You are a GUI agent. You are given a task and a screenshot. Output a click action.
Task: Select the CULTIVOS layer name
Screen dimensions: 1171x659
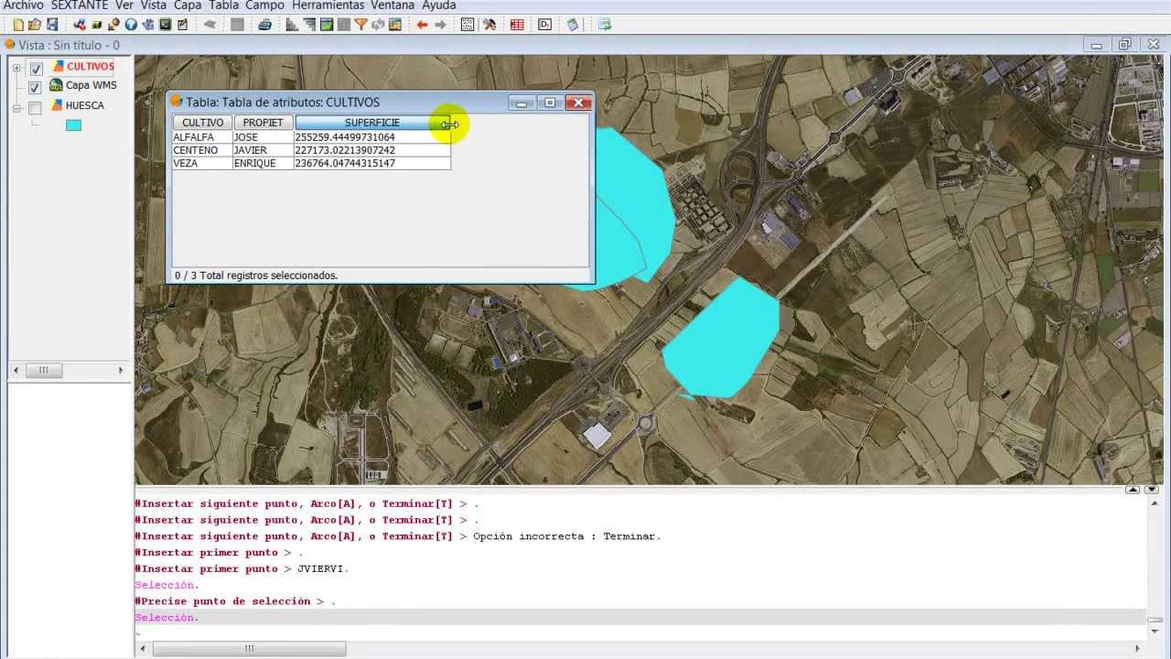click(91, 67)
